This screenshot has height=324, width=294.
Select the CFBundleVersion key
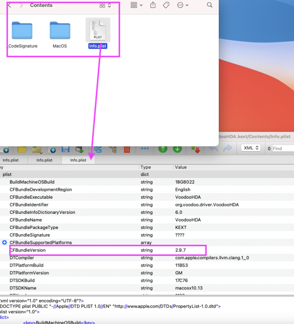(28, 250)
